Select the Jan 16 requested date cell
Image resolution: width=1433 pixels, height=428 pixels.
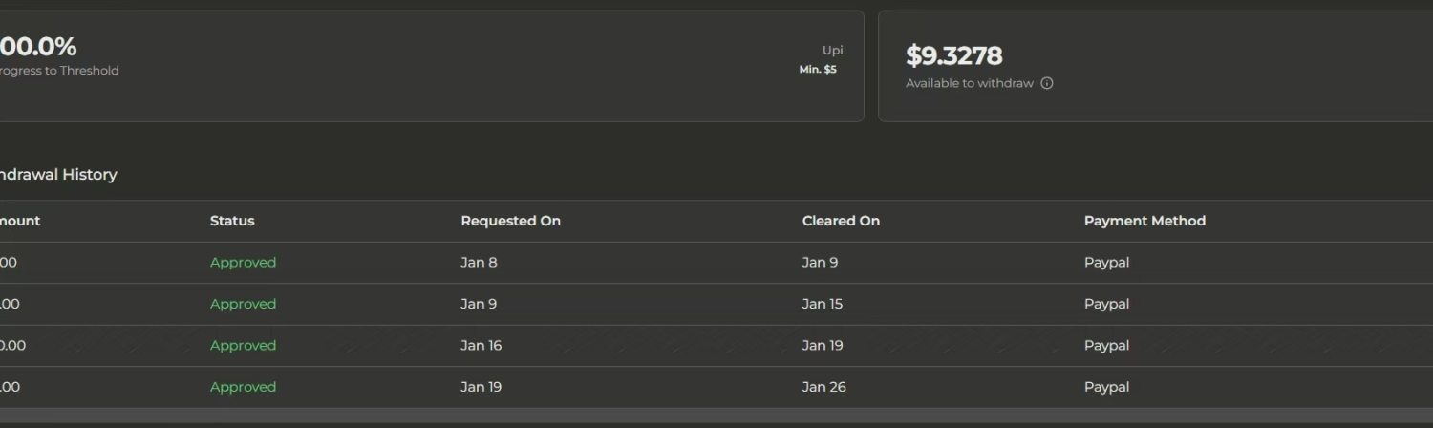(x=481, y=346)
